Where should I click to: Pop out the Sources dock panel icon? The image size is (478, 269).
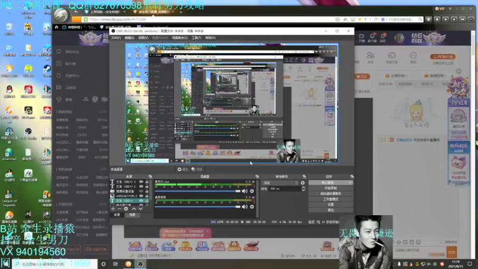coord(151,176)
